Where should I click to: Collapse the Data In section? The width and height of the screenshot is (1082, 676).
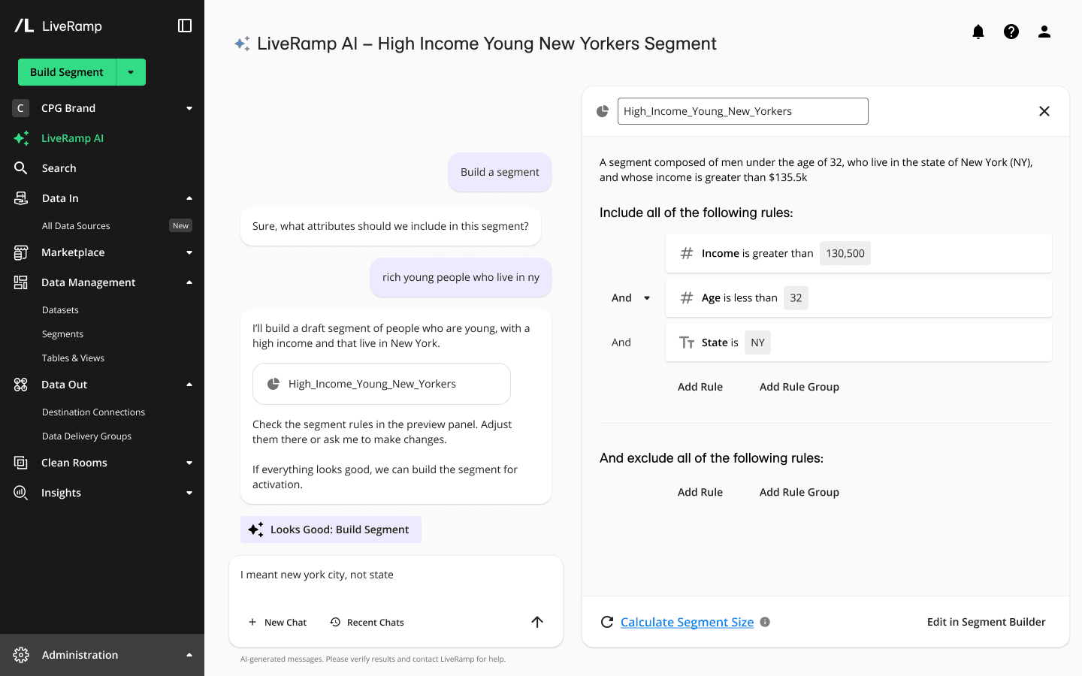coord(189,198)
